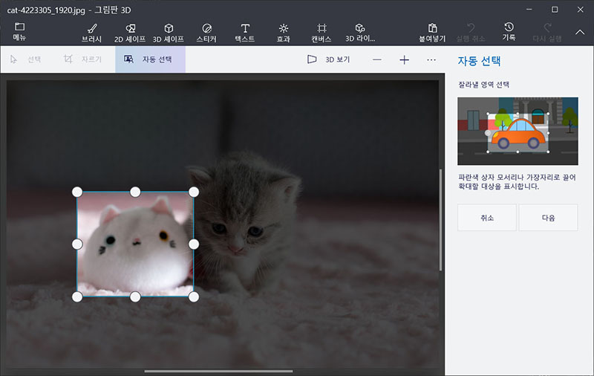Click the top-left selection box handle
Image resolution: width=594 pixels, height=376 pixels.
tap(77, 192)
